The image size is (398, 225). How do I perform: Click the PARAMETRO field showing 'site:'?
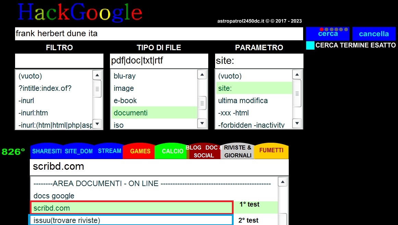coord(259,61)
